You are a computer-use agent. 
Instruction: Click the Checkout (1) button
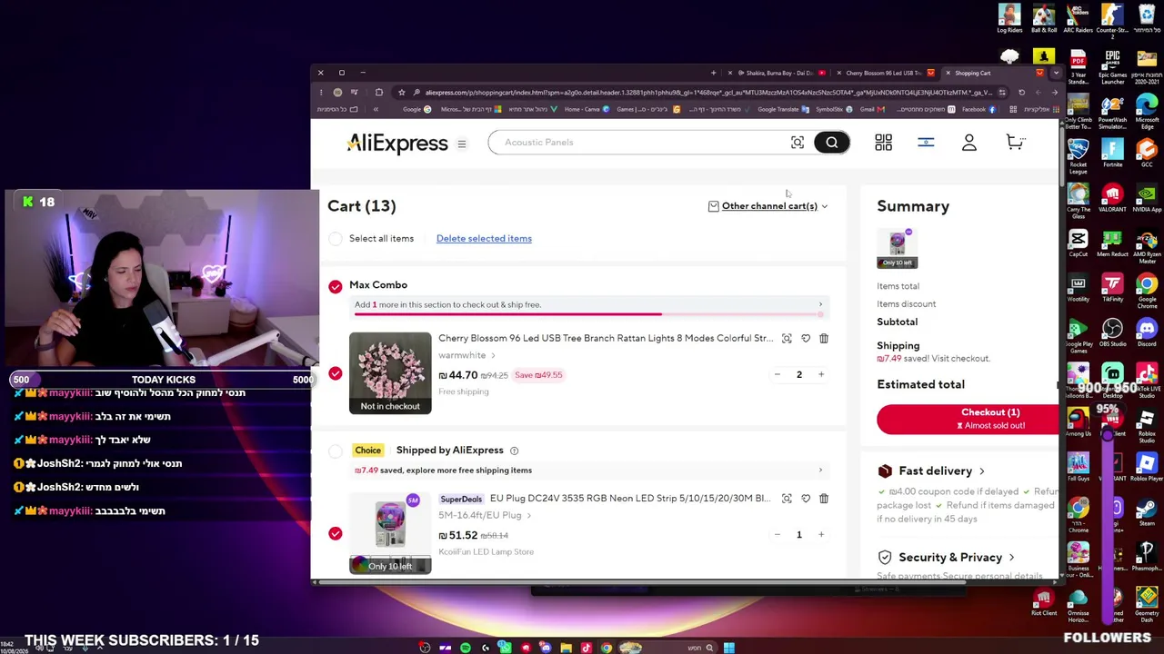tap(968, 419)
